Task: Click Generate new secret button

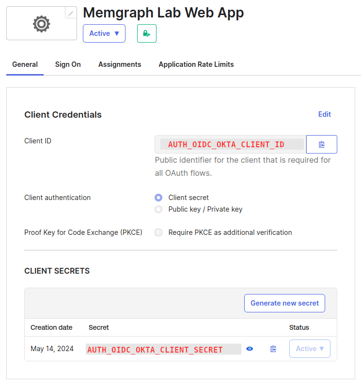Action: (x=284, y=303)
